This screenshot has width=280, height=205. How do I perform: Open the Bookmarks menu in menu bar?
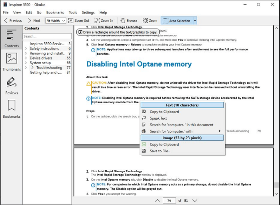pyautogui.click(x=55, y=12)
